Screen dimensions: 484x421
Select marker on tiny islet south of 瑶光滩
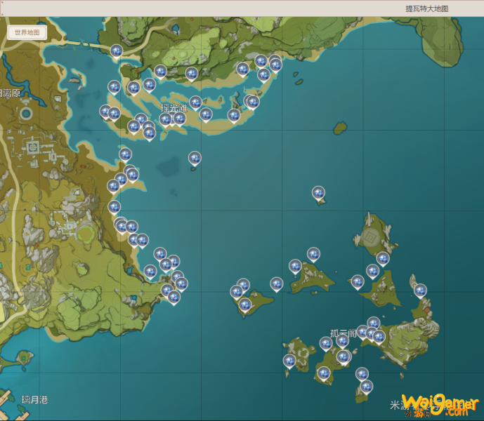(195, 159)
